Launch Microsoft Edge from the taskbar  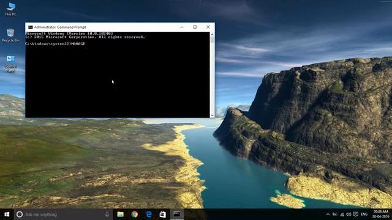tap(149, 215)
